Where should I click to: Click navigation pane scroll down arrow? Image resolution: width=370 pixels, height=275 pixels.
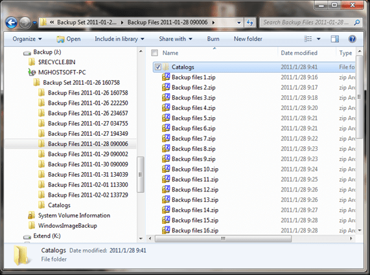[141, 239]
